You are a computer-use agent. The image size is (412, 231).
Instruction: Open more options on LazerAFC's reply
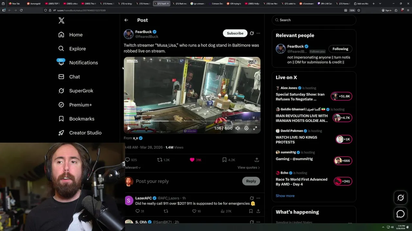[258, 198]
